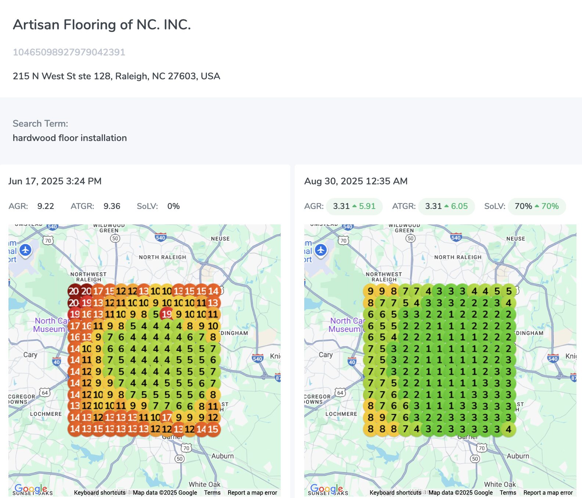
Task: Click the airport icon on the left map
Action: (x=25, y=250)
